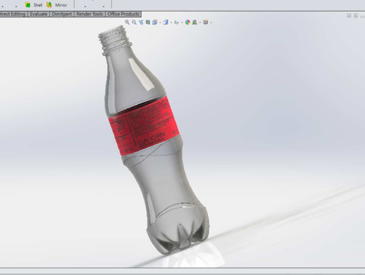The height and width of the screenshot is (275, 365).
Task: Select the DimXpert tab
Action: click(x=62, y=14)
